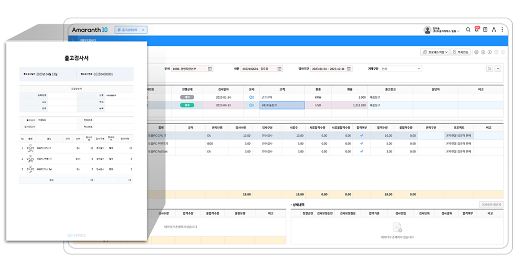Screen dimensions: 515x271
Task: Open the 프로세스적용 dropdown button
Action: point(435,52)
